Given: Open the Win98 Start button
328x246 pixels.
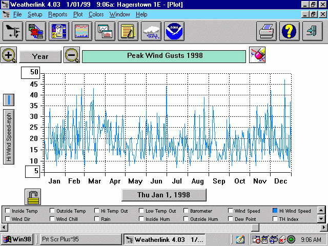Looking at the screenshot, I should coord(17,239).
